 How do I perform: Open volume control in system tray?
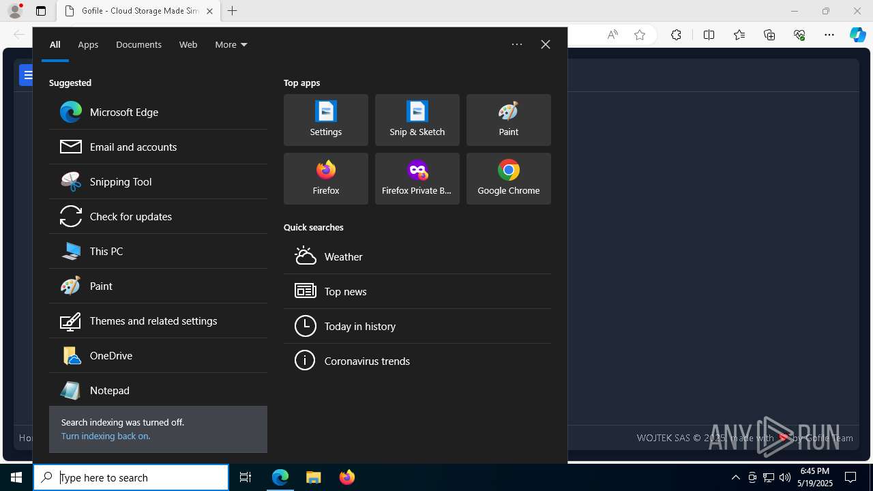tap(785, 477)
